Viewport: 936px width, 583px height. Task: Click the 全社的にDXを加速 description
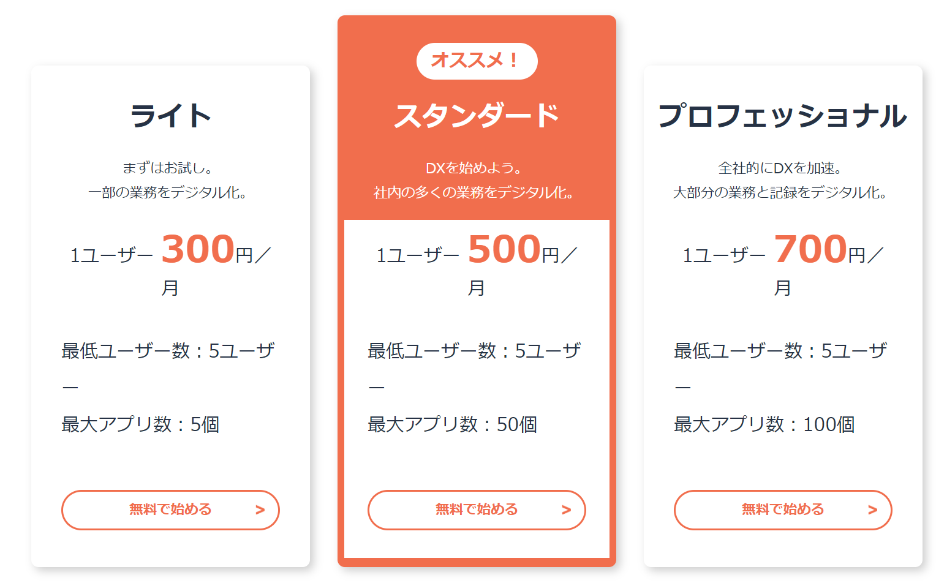point(780,168)
